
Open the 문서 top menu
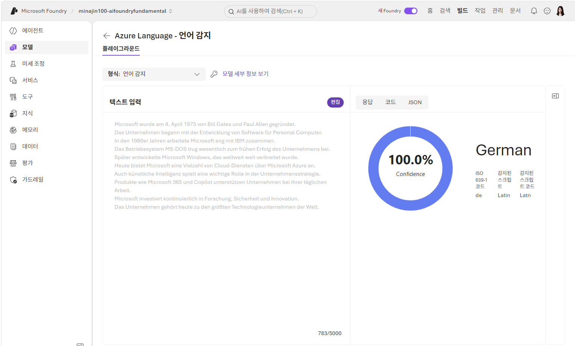(x=515, y=11)
